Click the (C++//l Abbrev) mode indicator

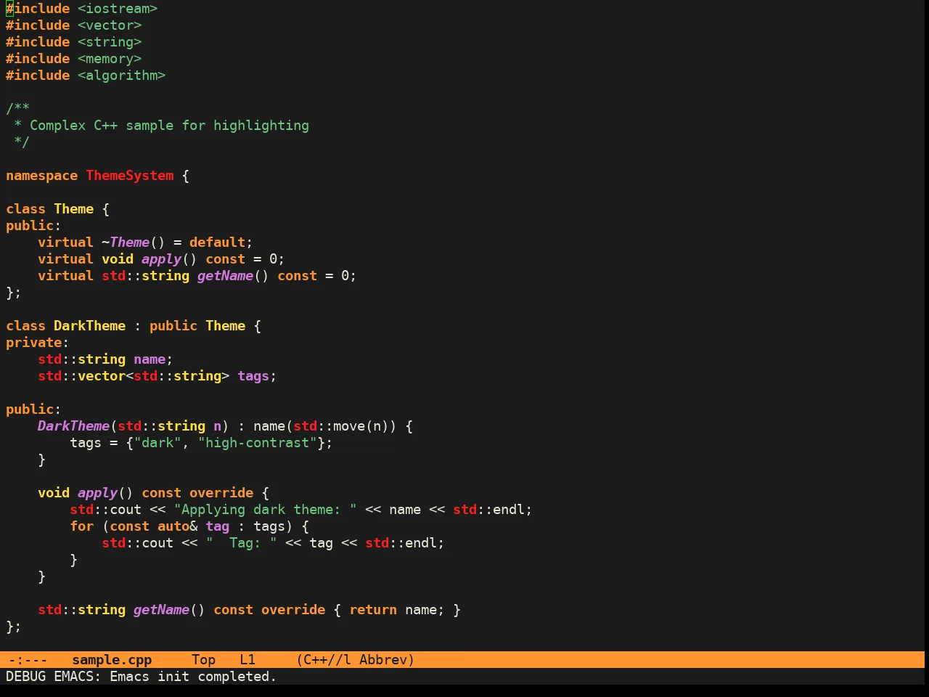(355, 660)
